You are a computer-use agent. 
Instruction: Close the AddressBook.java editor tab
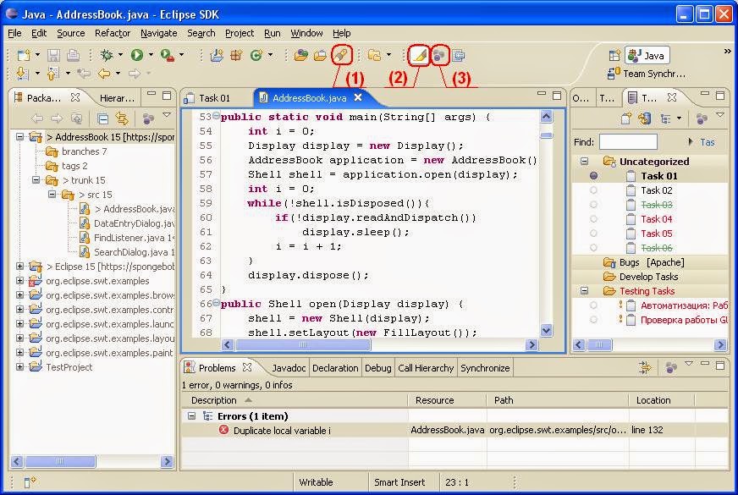[358, 97]
